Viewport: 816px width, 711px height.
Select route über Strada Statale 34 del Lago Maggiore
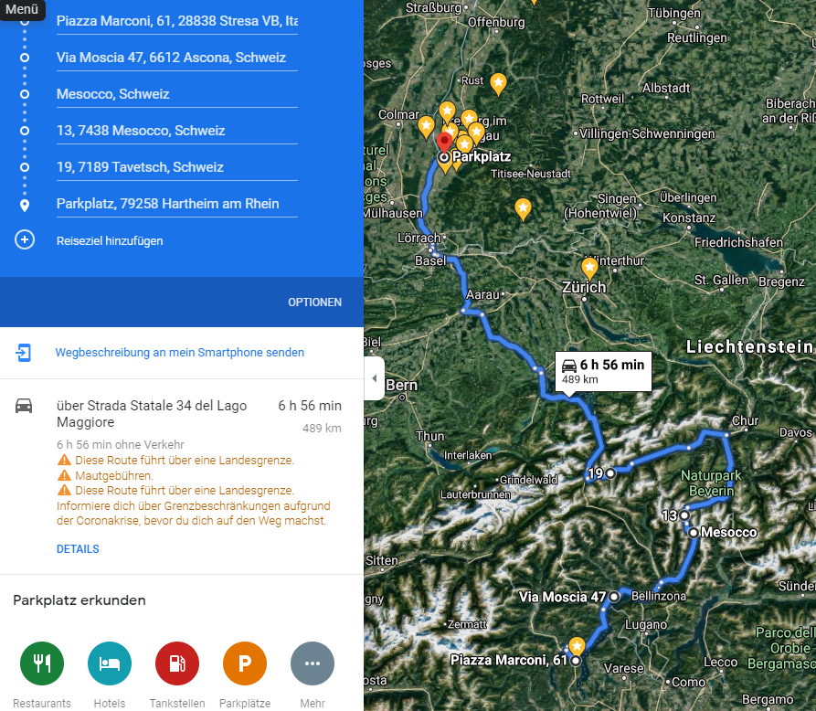coord(152,414)
